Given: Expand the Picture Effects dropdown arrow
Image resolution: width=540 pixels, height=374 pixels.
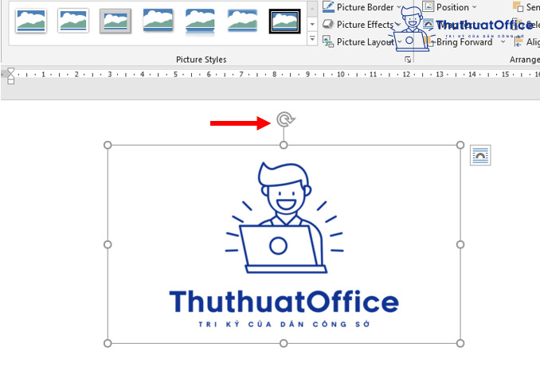Looking at the screenshot, I should [397, 25].
